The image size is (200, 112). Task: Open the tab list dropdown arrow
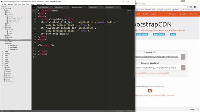(134, 7)
